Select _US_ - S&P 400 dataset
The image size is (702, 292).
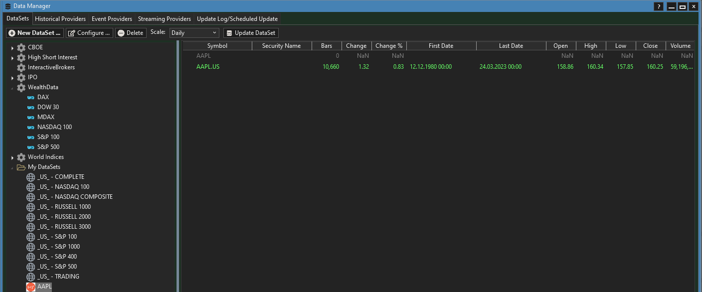[57, 257]
